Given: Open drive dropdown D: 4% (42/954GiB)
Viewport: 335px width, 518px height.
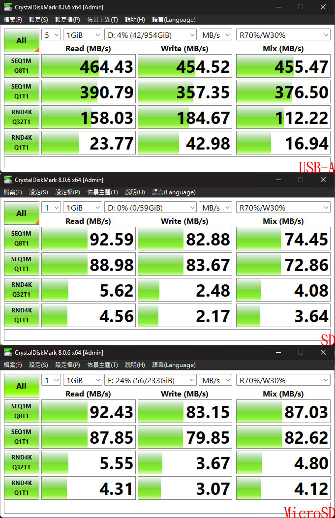Looking at the screenshot, I should (151, 35).
